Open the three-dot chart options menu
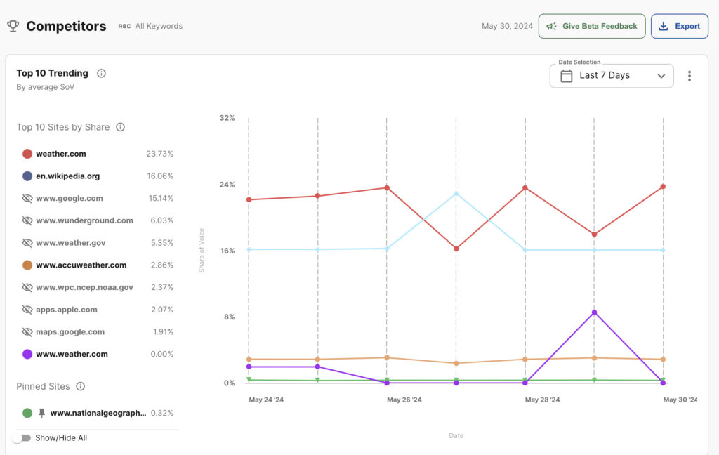 coord(690,76)
